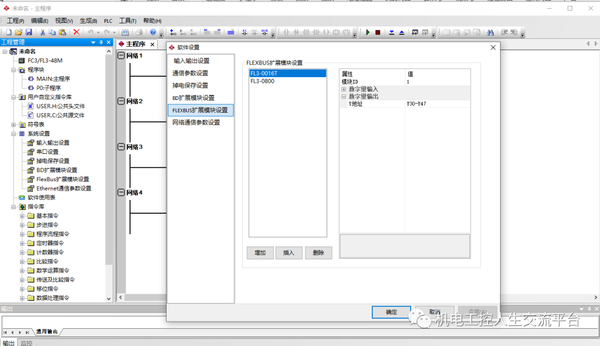Screen dimensions: 600x346
Task: Click the Download to PLC arrow icon
Action: click(x=392, y=33)
